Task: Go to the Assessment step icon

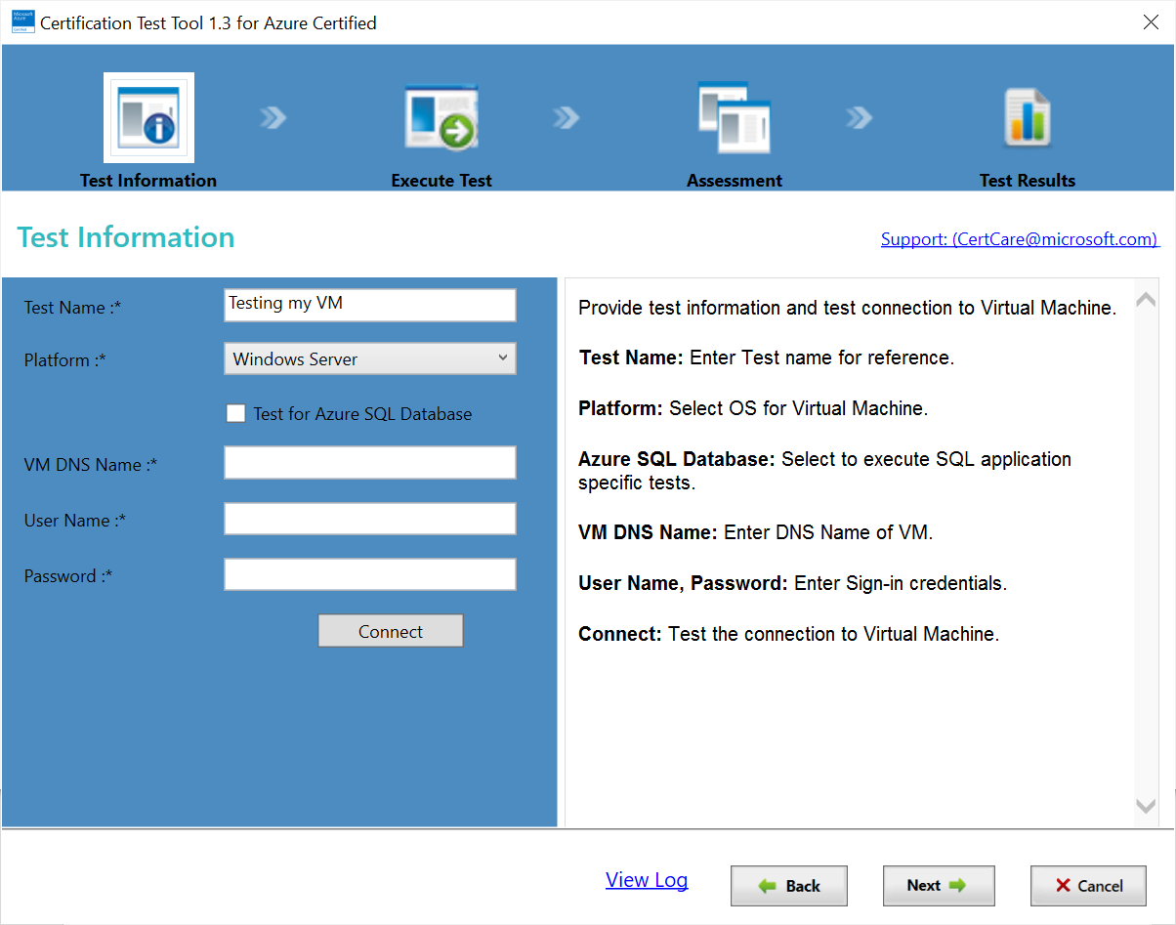Action: (735, 117)
